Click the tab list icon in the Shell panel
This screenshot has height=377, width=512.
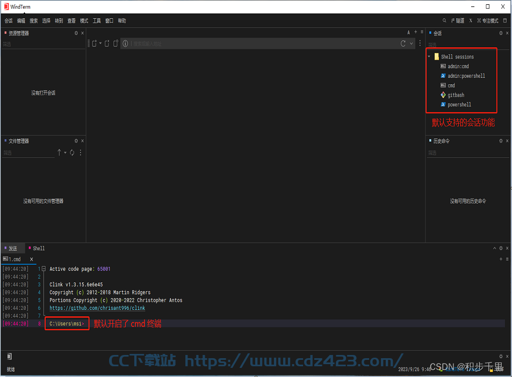[x=507, y=259]
